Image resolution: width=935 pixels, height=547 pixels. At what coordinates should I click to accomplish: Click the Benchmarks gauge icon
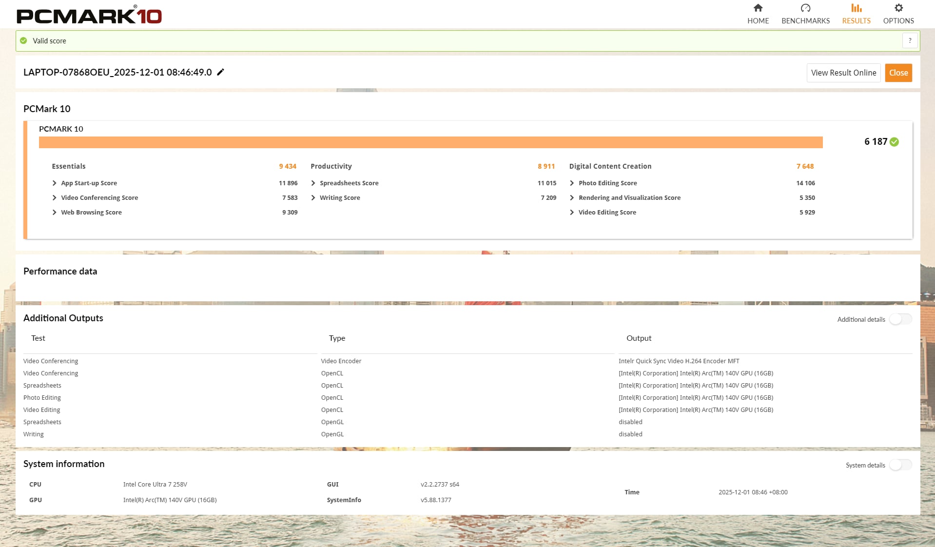tap(805, 8)
